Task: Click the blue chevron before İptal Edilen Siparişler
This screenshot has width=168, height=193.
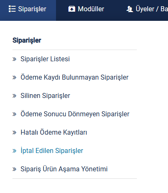Action: pyautogui.click(x=15, y=151)
